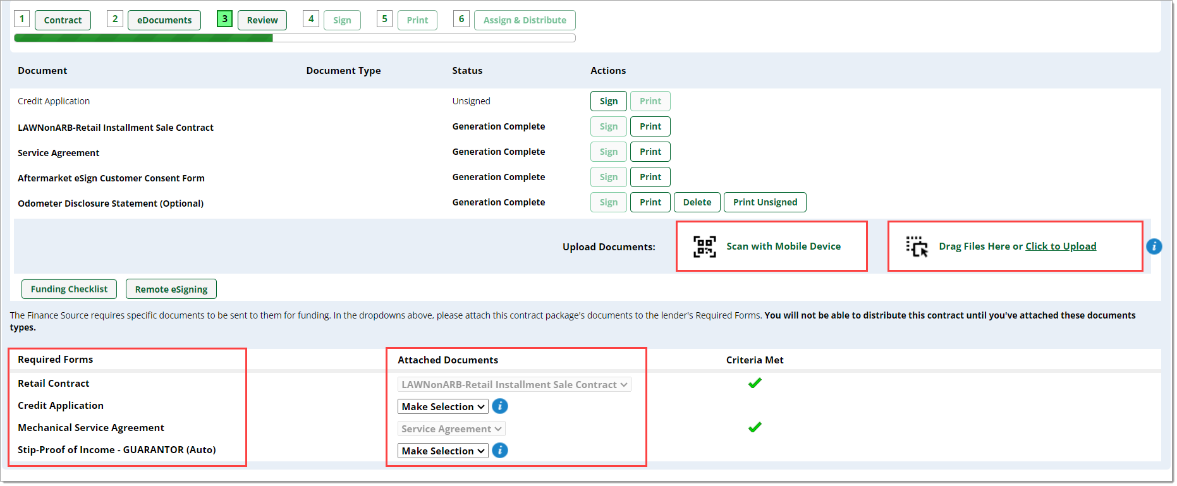This screenshot has height=486, width=1177.
Task: Open the info icon beside the Stip-Proof of Income selection
Action: [x=500, y=451]
